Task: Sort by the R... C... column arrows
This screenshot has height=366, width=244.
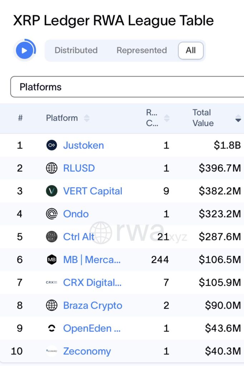Action: [166, 118]
